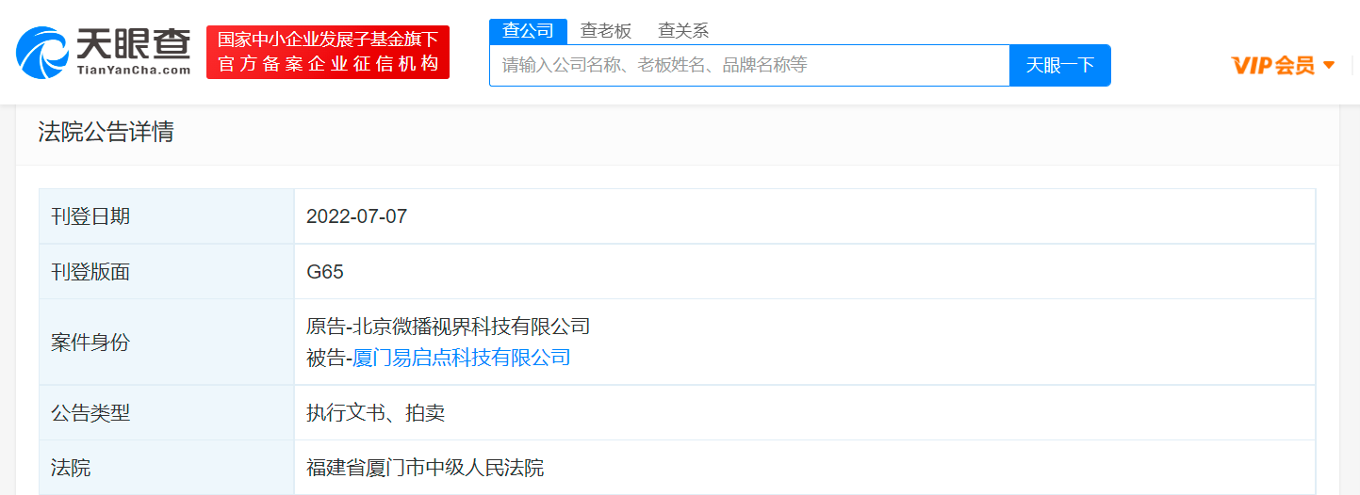1360x495 pixels.
Task: Click the publication date 2022-07-07
Action: (x=356, y=216)
